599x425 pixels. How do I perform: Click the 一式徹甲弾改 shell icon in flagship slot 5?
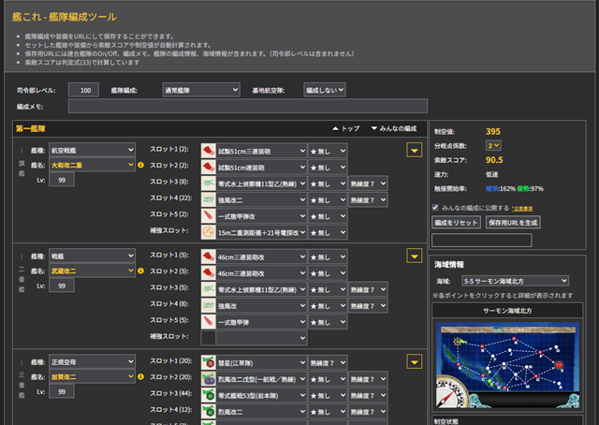pyautogui.click(x=211, y=214)
